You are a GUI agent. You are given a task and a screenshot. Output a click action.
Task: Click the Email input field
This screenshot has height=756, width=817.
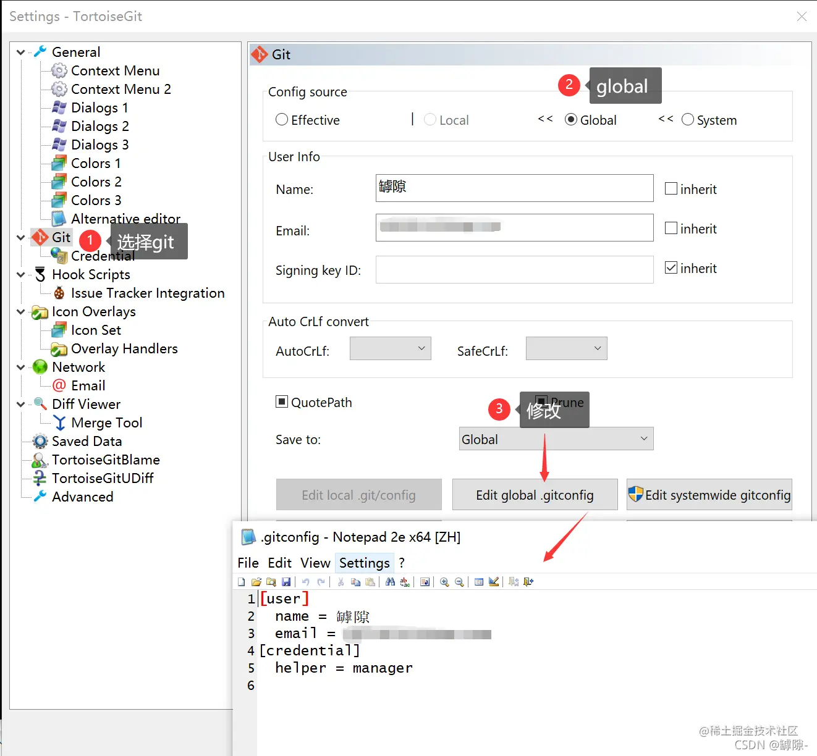point(515,227)
